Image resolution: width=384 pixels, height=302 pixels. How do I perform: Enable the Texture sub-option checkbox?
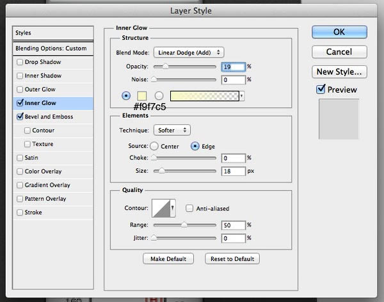click(27, 144)
